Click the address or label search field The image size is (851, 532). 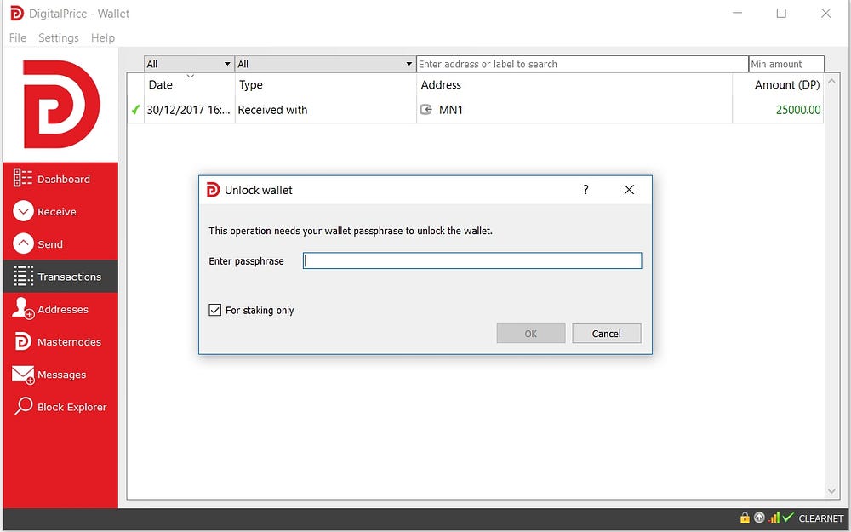point(582,64)
